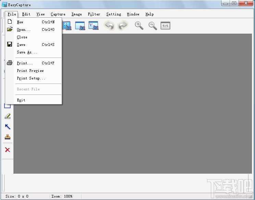Choose Open... from the File menu
The height and width of the screenshot is (200, 255).
34,29
